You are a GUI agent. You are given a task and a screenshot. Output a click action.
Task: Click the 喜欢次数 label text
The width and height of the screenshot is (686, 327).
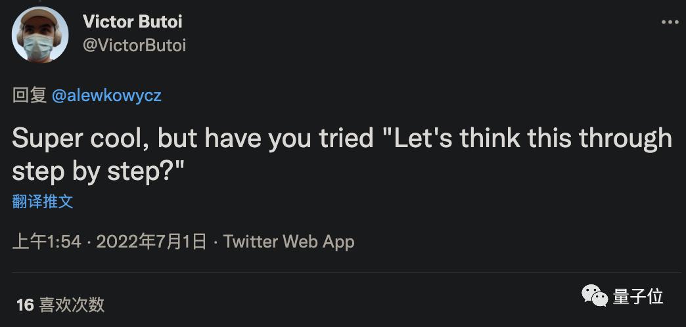click(x=72, y=305)
